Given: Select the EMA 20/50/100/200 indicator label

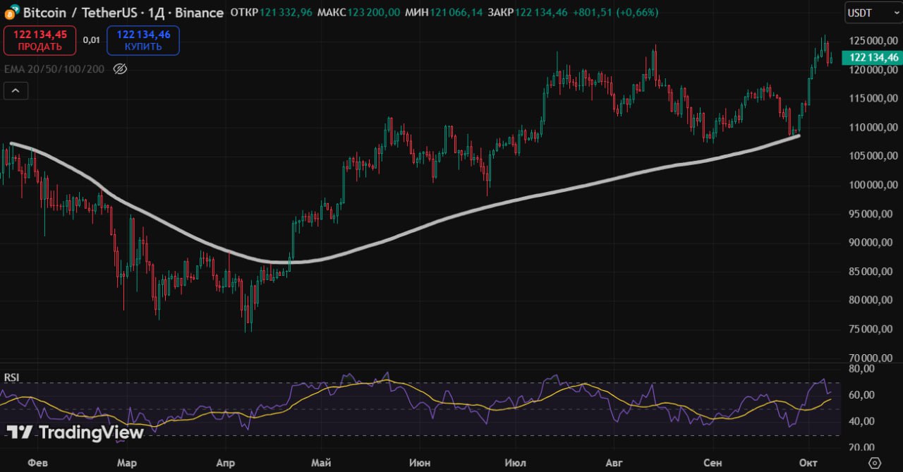Looking at the screenshot, I should (54, 68).
